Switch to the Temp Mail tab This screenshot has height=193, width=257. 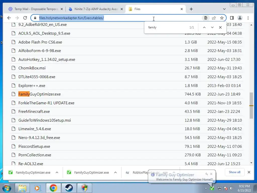(34, 9)
